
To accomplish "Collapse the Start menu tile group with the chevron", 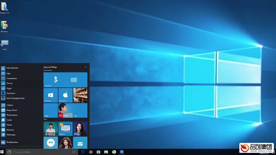I will pos(86,67).
